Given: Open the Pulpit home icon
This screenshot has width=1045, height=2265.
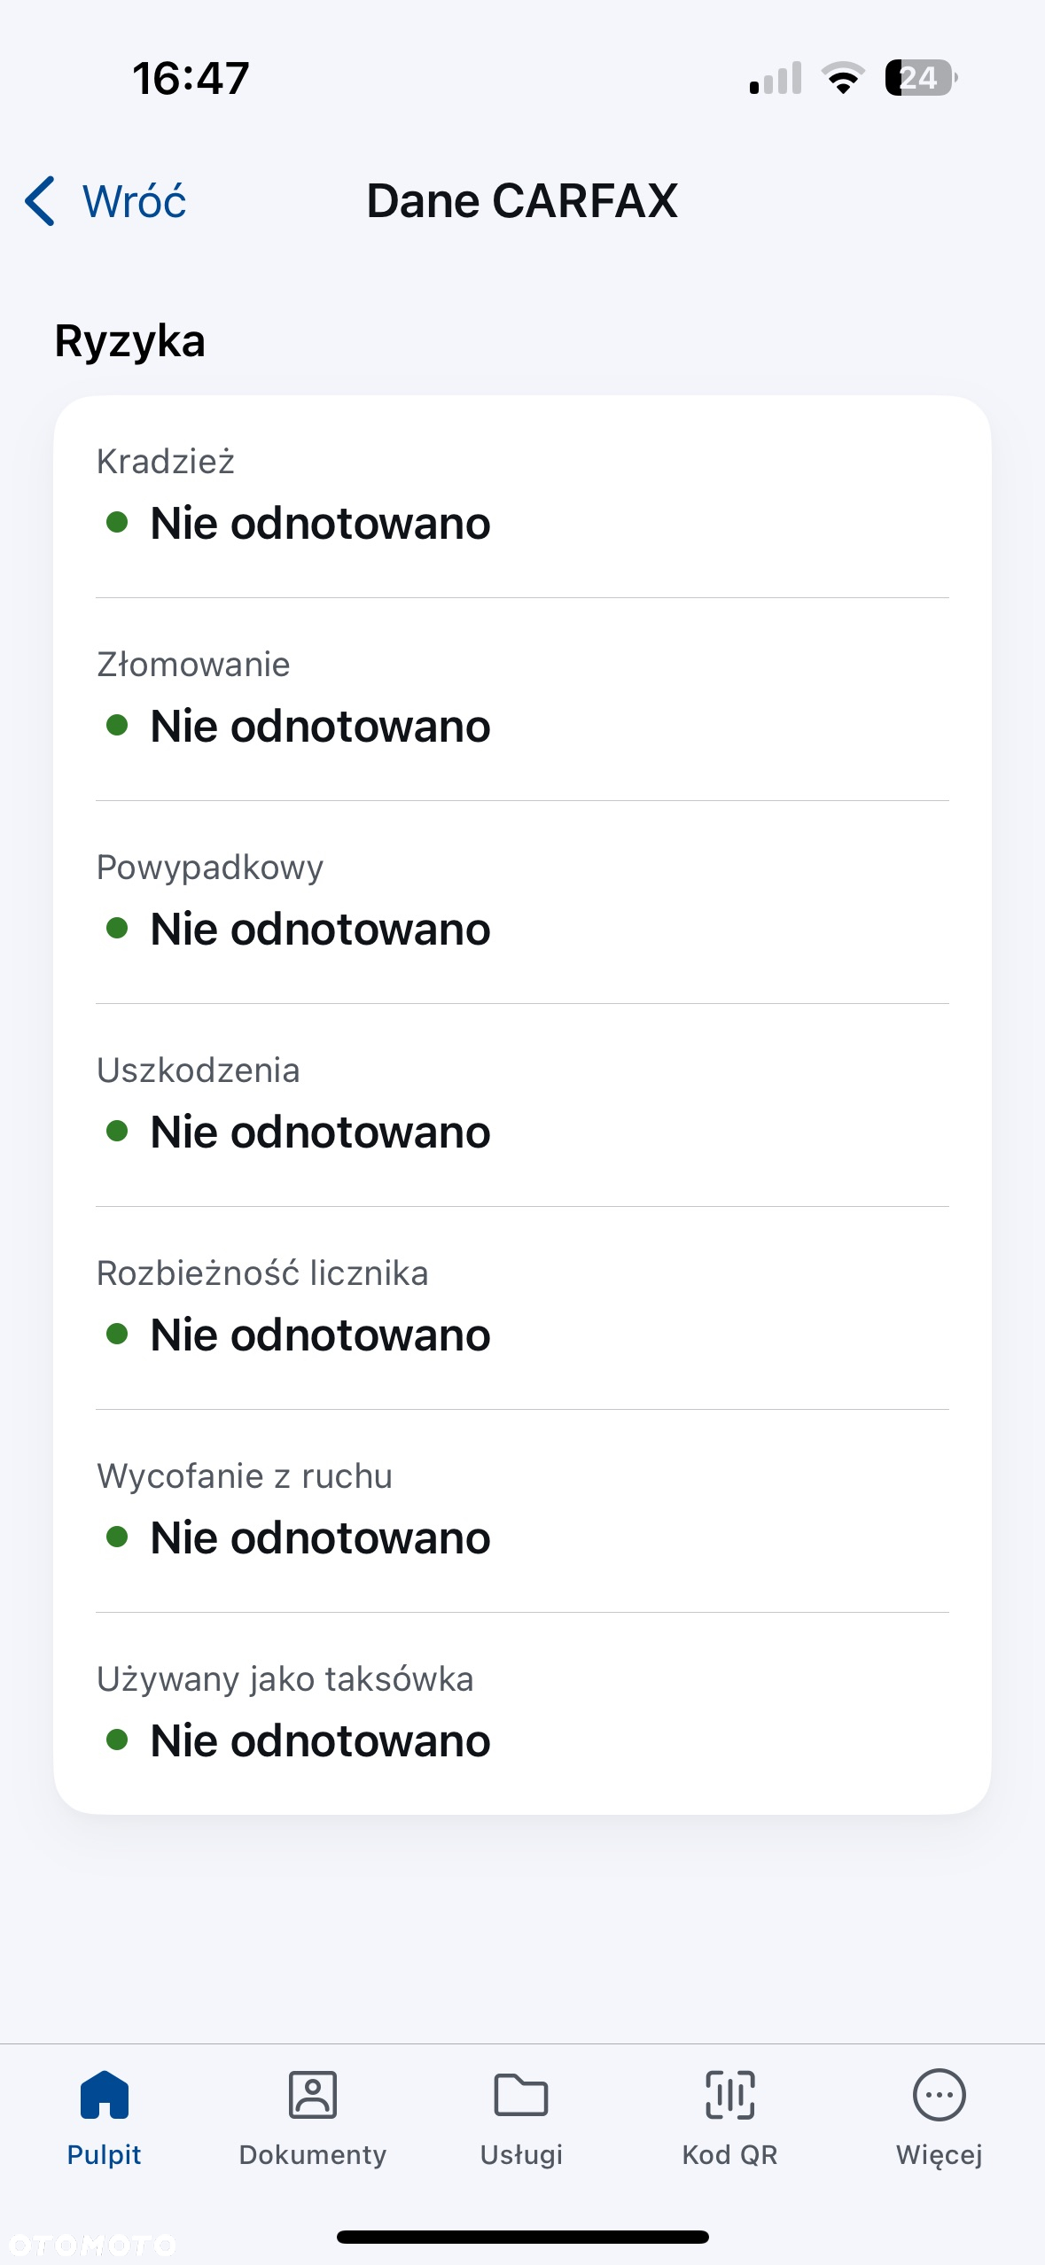Looking at the screenshot, I should 105,2095.
